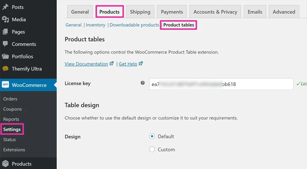Open the Shipping settings tab
This screenshot has height=169, width=307.
(140, 12)
